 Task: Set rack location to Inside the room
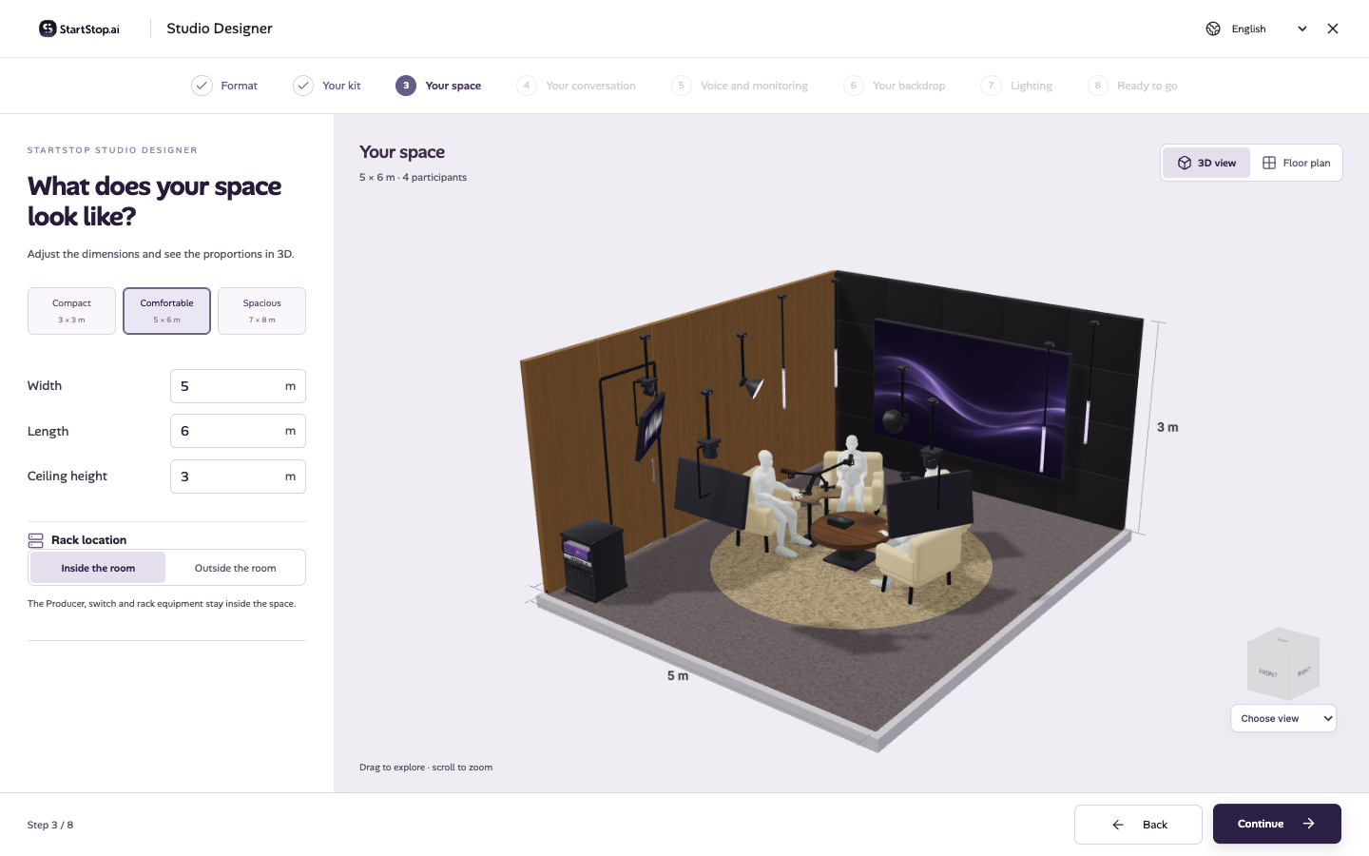coord(98,568)
